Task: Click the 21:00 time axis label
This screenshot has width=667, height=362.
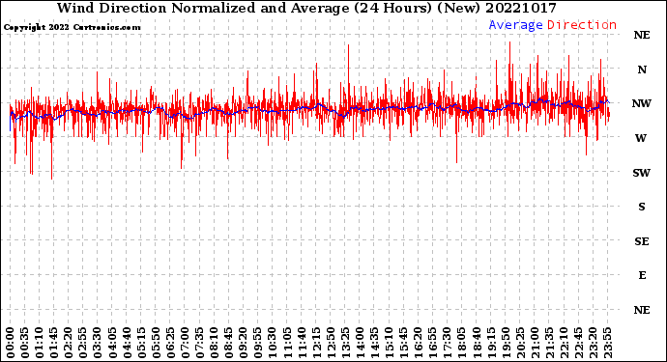Action: [x=535, y=343]
